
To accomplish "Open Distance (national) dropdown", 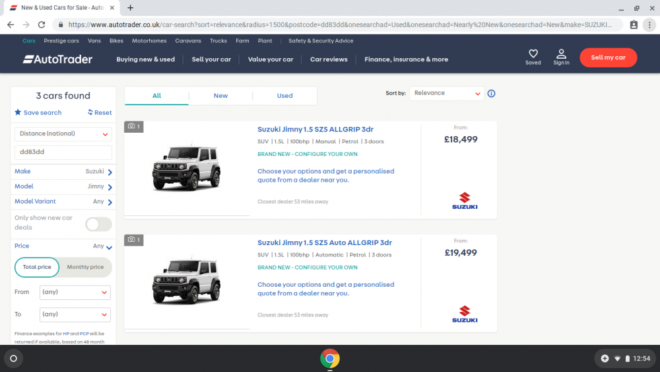I will (x=63, y=134).
